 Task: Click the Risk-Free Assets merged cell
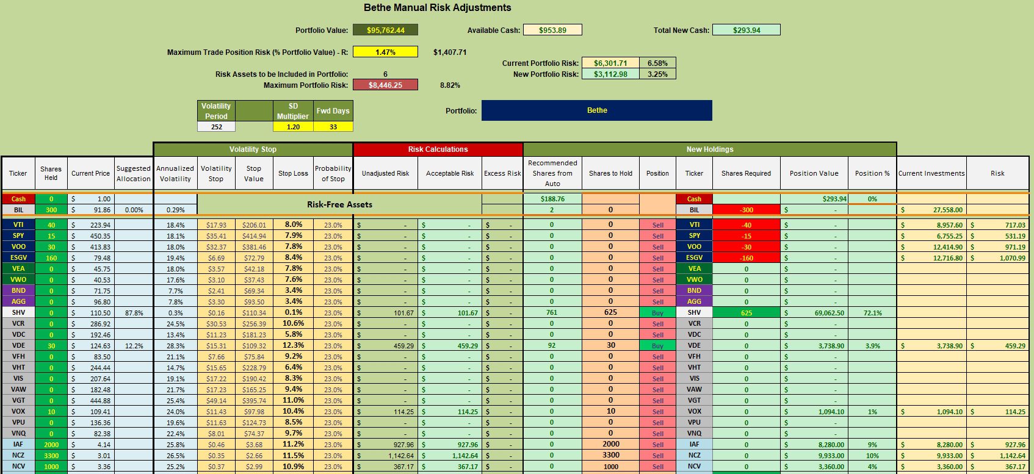(339, 204)
